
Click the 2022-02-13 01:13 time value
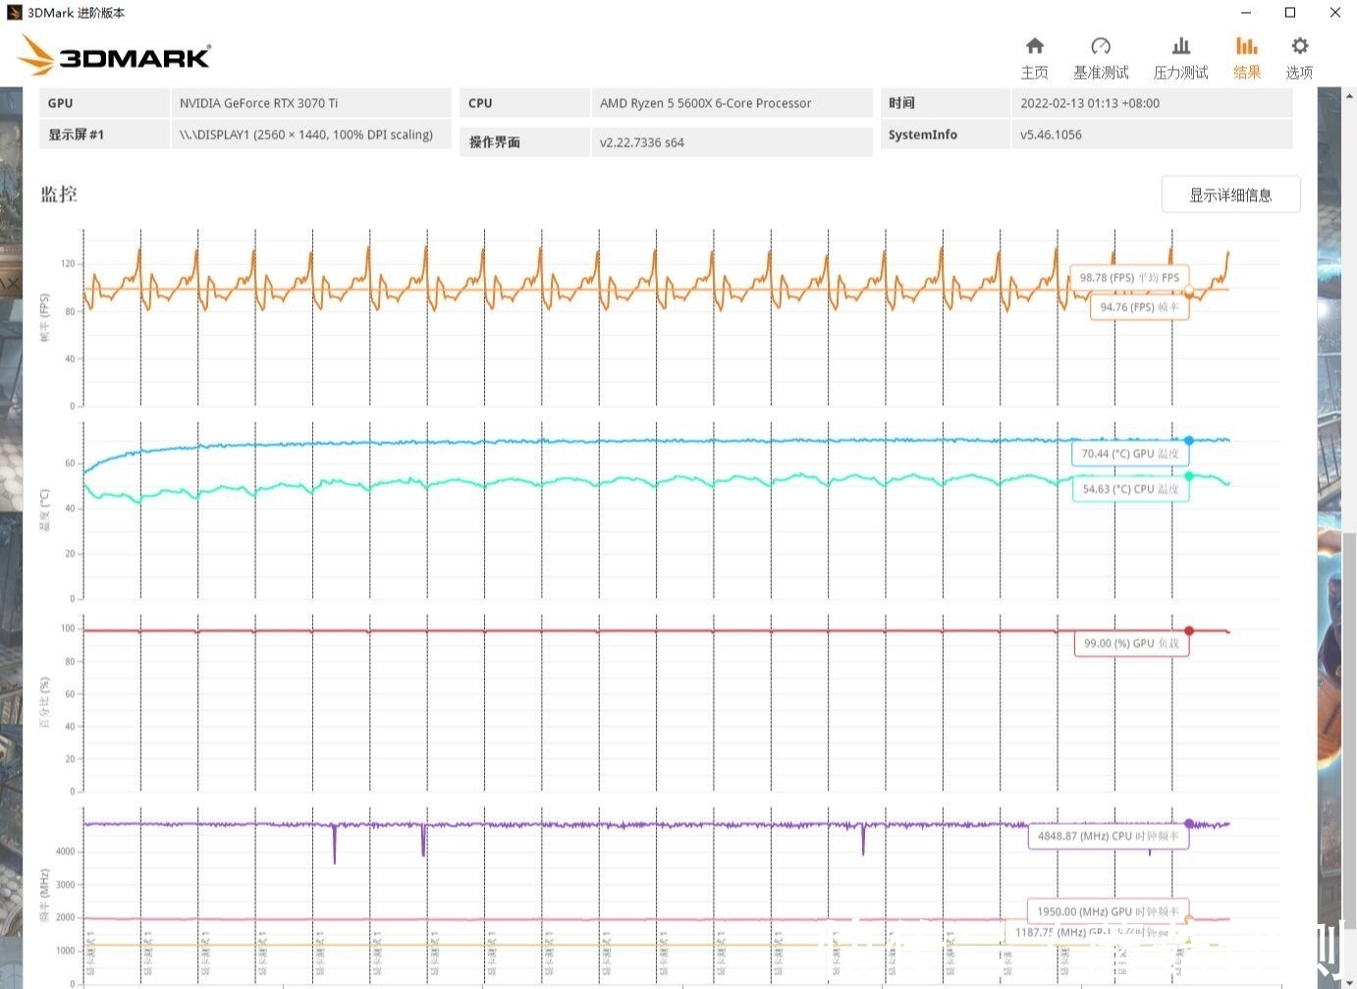(x=1090, y=103)
